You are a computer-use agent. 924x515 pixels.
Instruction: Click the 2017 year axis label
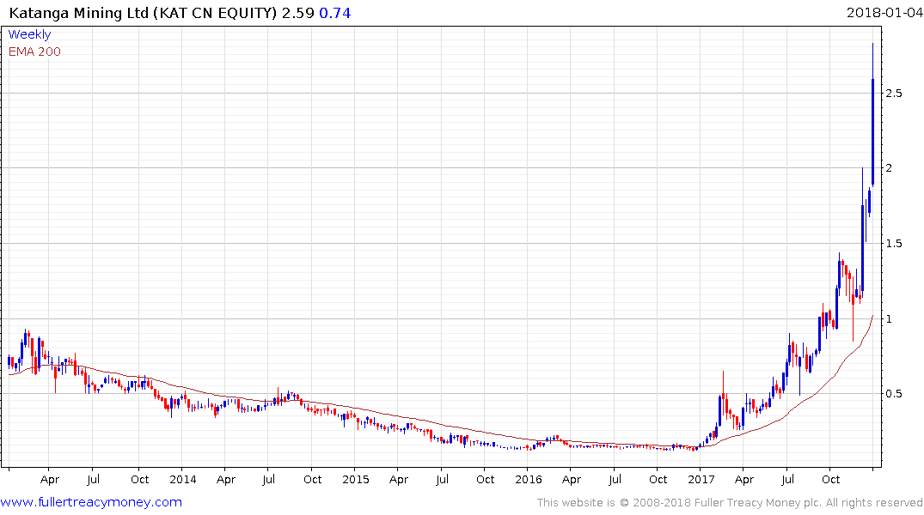pos(701,480)
